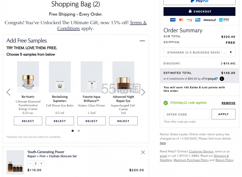Click the Checkout button
This screenshot has width=242, height=177.
200,12
